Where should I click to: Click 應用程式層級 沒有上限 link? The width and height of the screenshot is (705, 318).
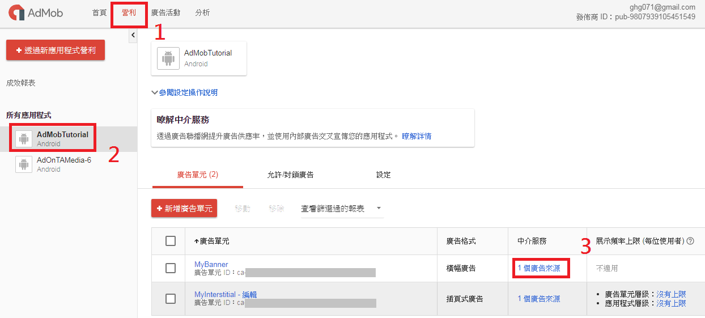[x=671, y=303]
